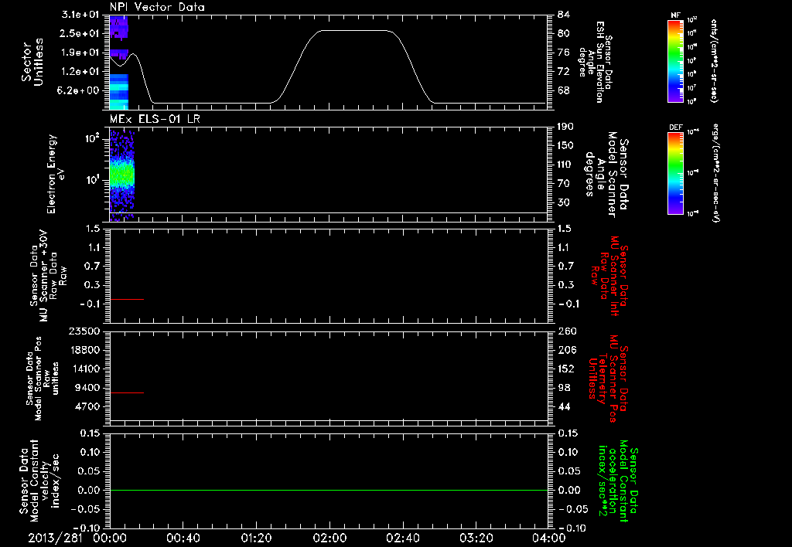Click the "02:00" time tick label
792x547 pixels.
click(329, 538)
